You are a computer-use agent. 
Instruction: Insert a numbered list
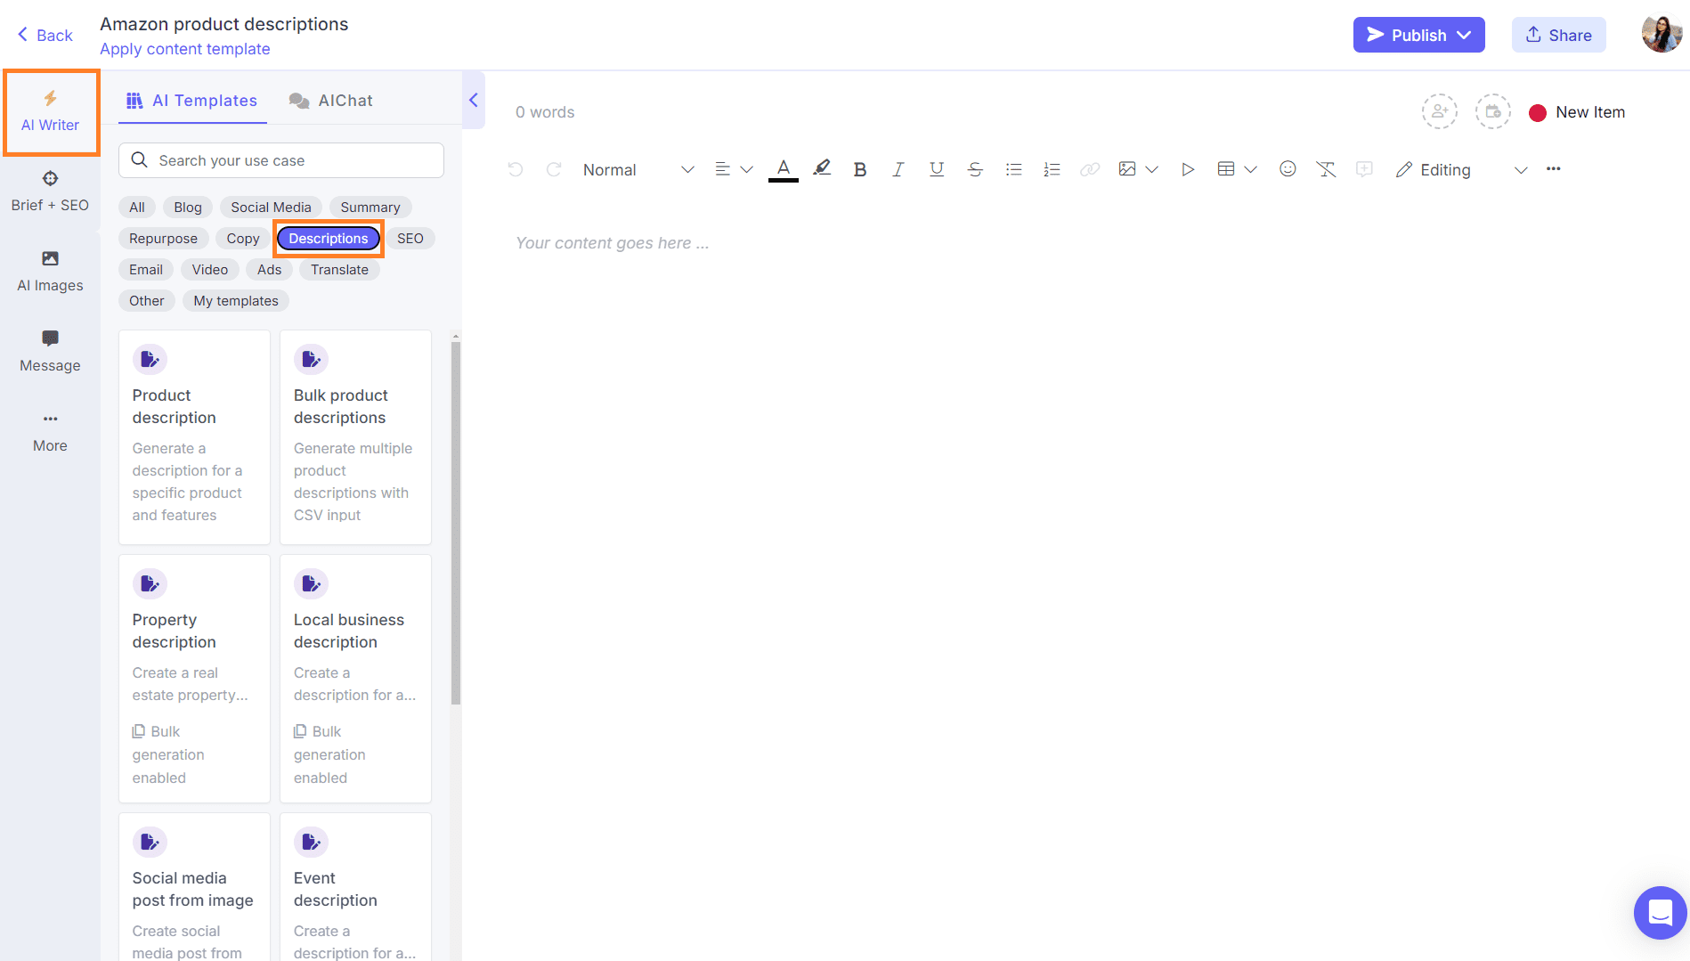[x=1052, y=169]
